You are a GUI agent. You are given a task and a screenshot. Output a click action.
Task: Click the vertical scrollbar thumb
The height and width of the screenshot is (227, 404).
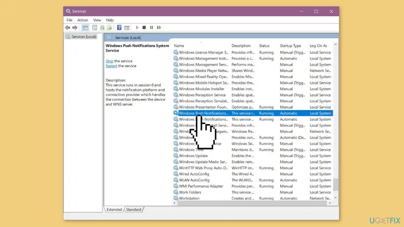click(x=336, y=185)
